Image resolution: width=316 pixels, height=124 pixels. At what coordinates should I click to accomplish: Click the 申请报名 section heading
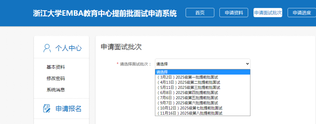pyautogui.click(x=68, y=109)
